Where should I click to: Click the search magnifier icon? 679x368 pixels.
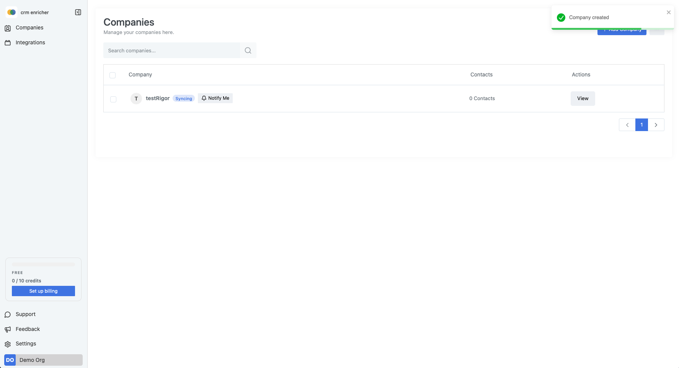(x=248, y=50)
